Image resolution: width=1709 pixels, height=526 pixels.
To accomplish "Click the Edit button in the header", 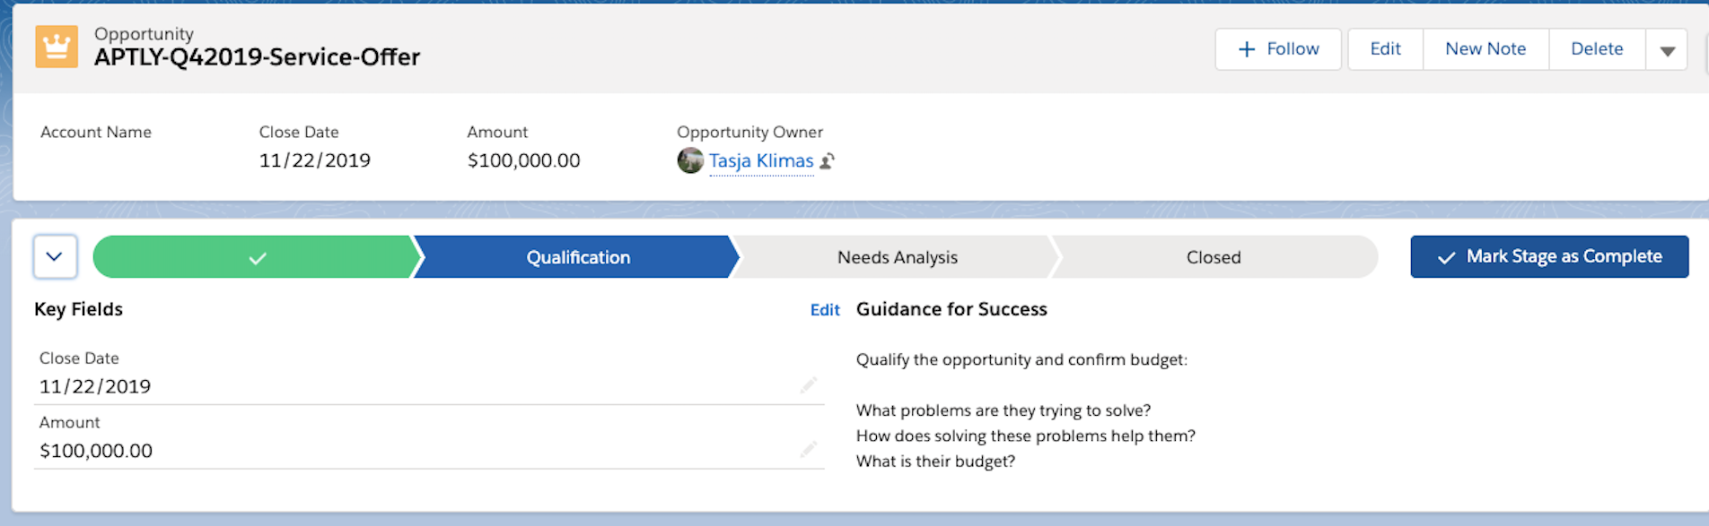I will tap(1384, 49).
